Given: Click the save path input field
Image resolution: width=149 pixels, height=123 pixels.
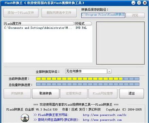Looking at the screenshot, I should 103,15.
